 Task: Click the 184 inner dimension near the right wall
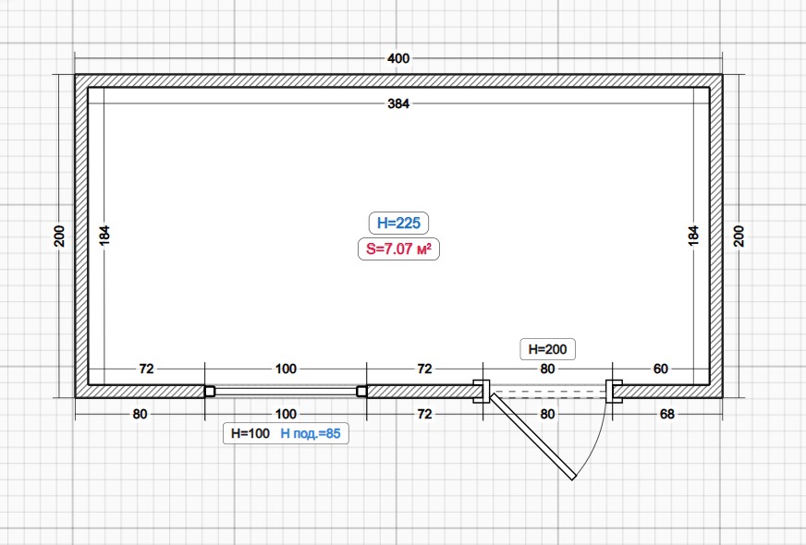(693, 236)
